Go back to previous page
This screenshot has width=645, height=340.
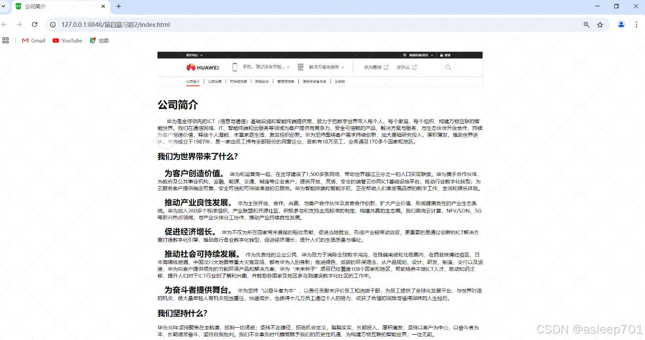pyautogui.click(x=4, y=24)
